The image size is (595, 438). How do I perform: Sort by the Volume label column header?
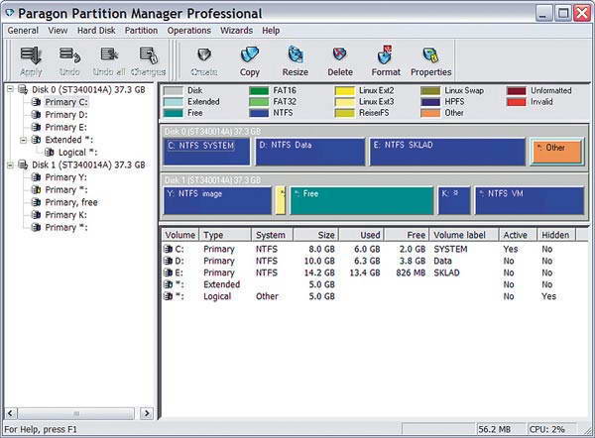(464, 235)
